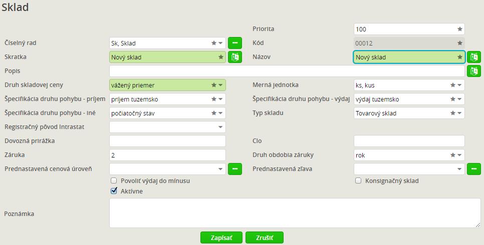Tick the Konsignačný sklad checkbox
The height and width of the screenshot is (245, 484).
[x=358, y=180]
